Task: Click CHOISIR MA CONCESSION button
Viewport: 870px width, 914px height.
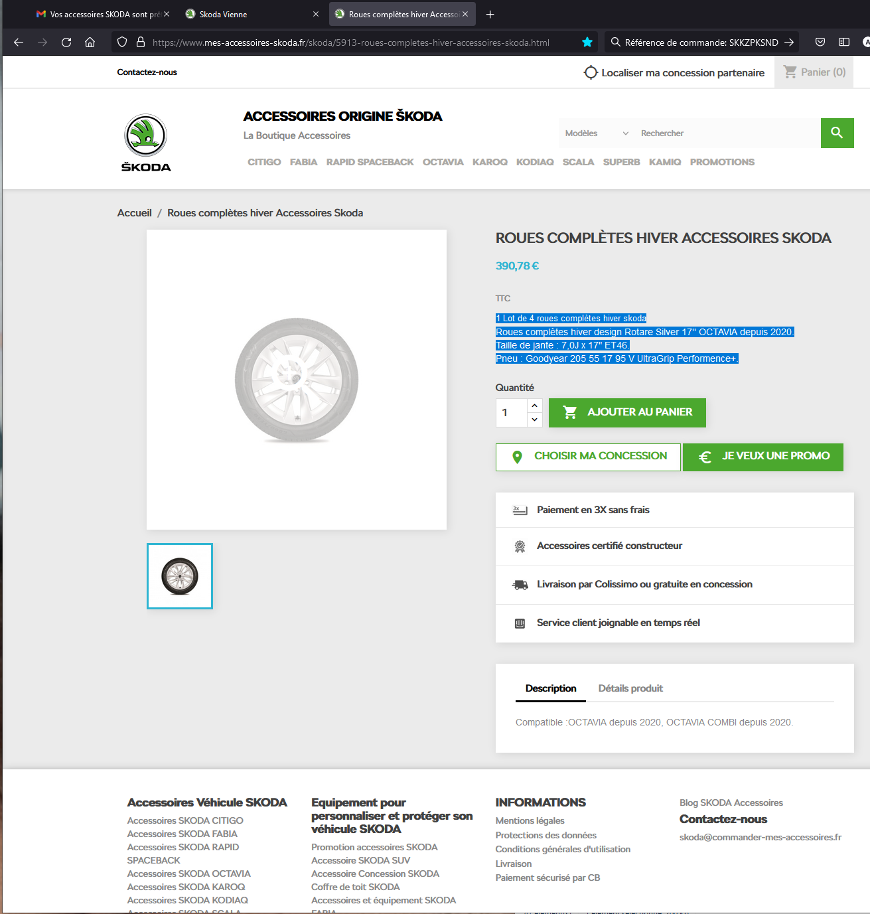Action: click(x=588, y=457)
